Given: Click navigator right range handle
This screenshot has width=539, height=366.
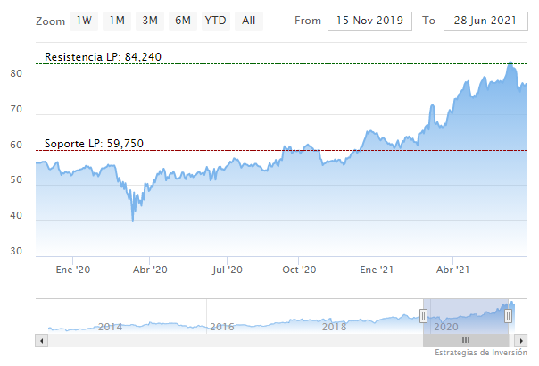Looking at the screenshot, I should point(509,315).
